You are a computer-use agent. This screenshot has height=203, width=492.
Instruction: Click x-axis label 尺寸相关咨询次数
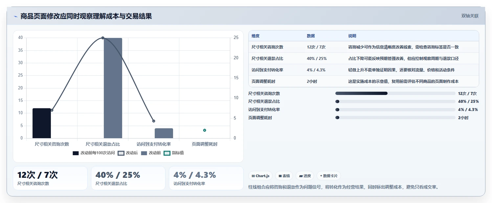[52, 144]
